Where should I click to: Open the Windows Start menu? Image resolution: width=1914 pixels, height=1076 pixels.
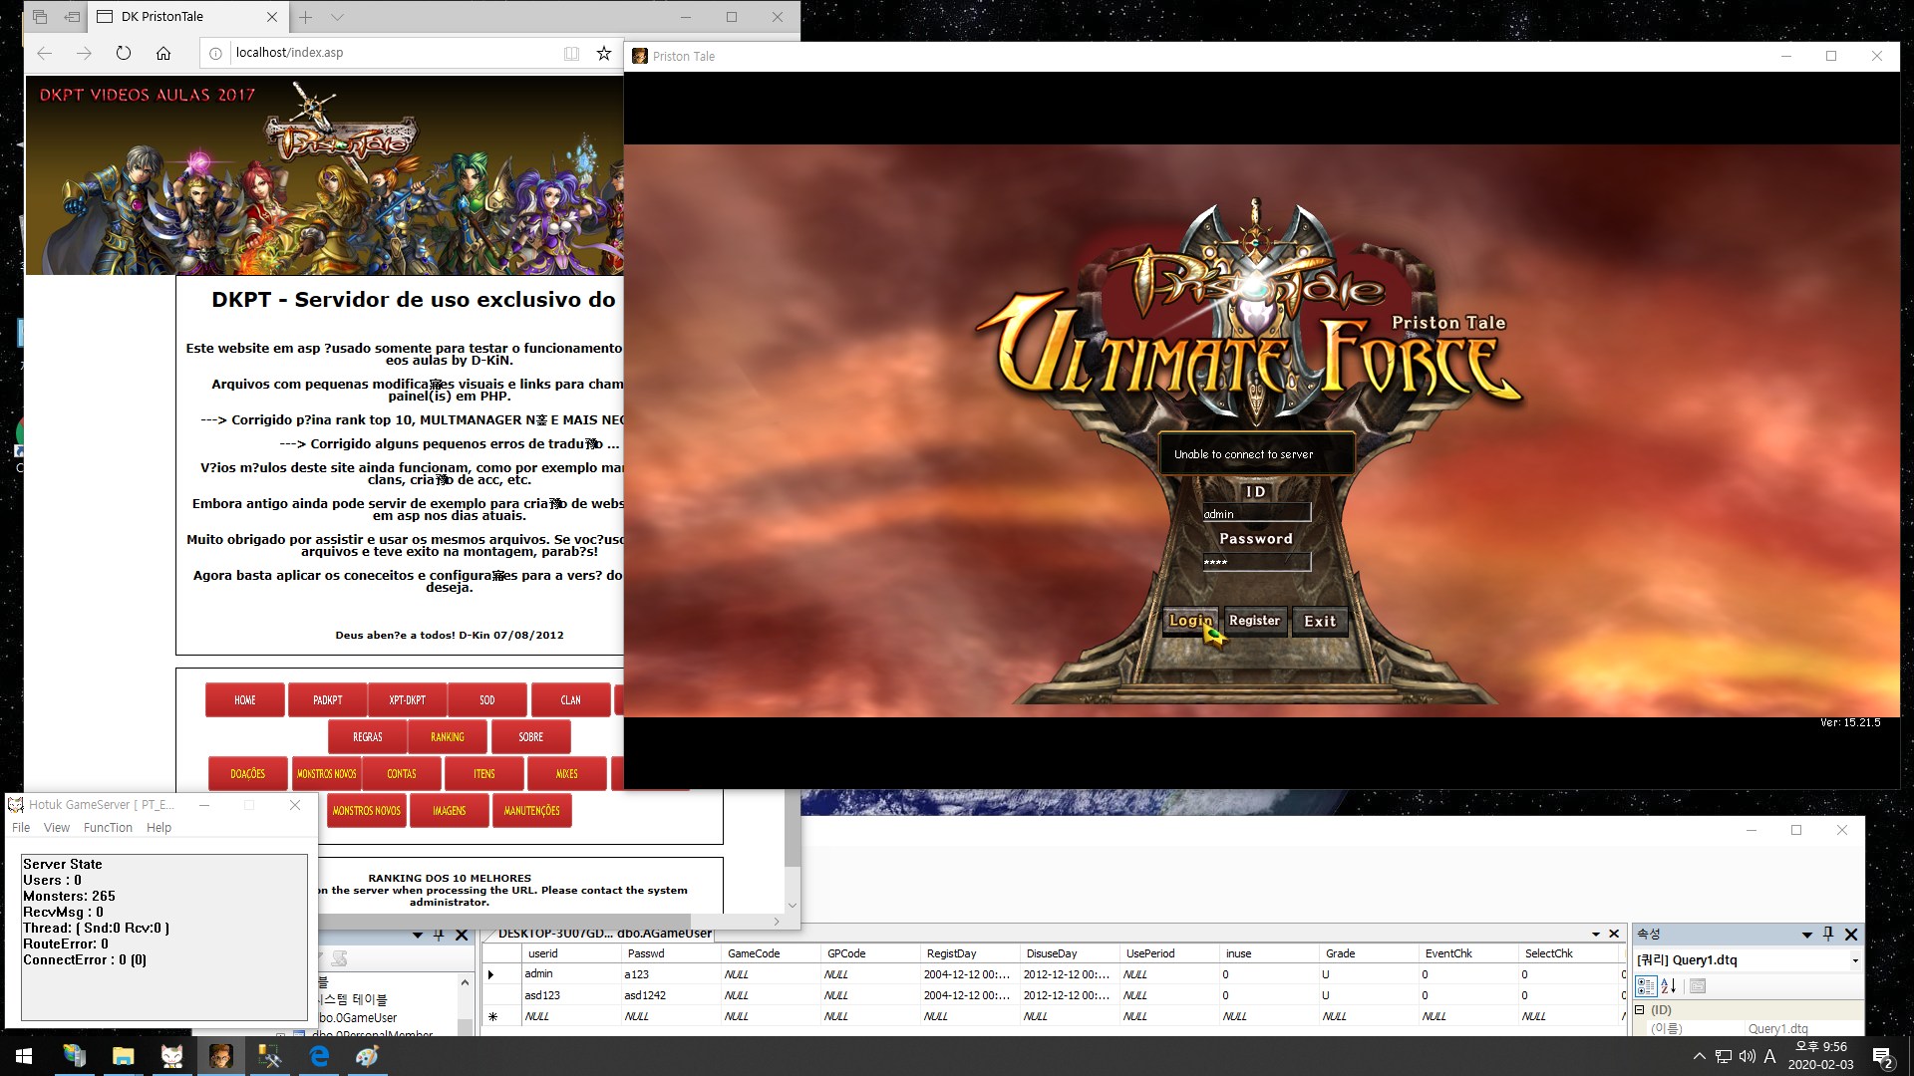(x=24, y=1056)
